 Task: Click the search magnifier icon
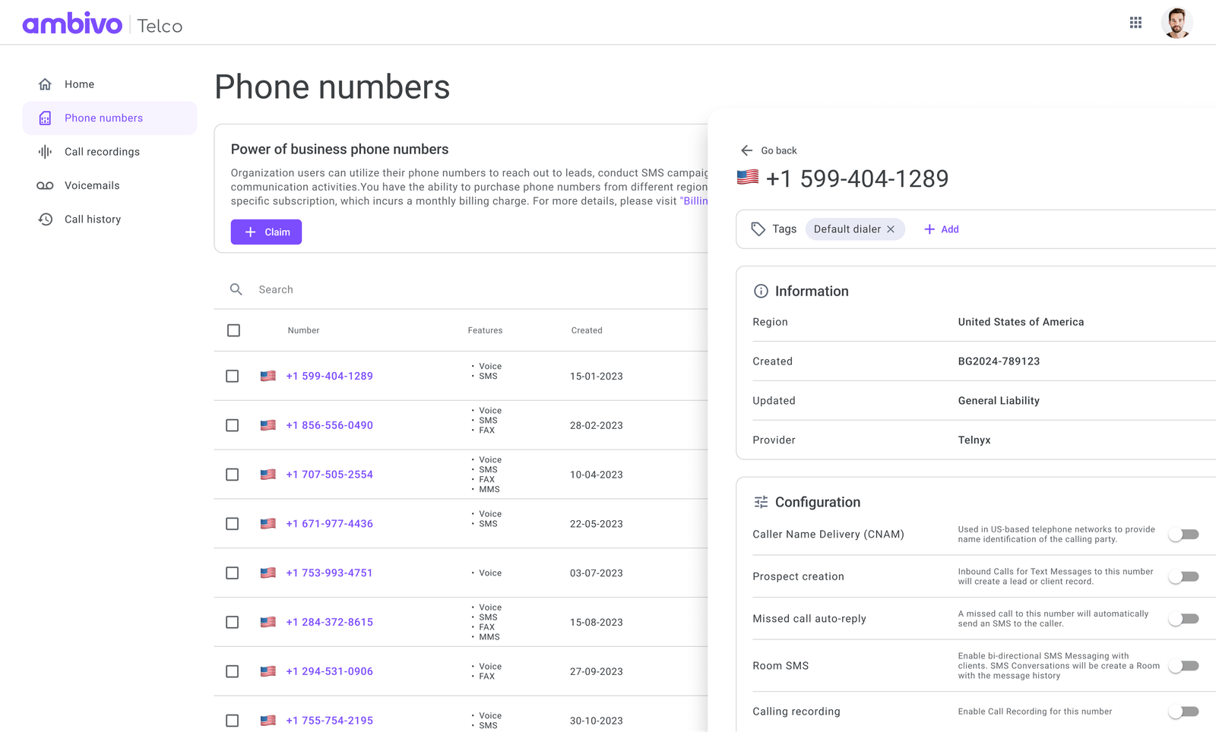pyautogui.click(x=236, y=289)
